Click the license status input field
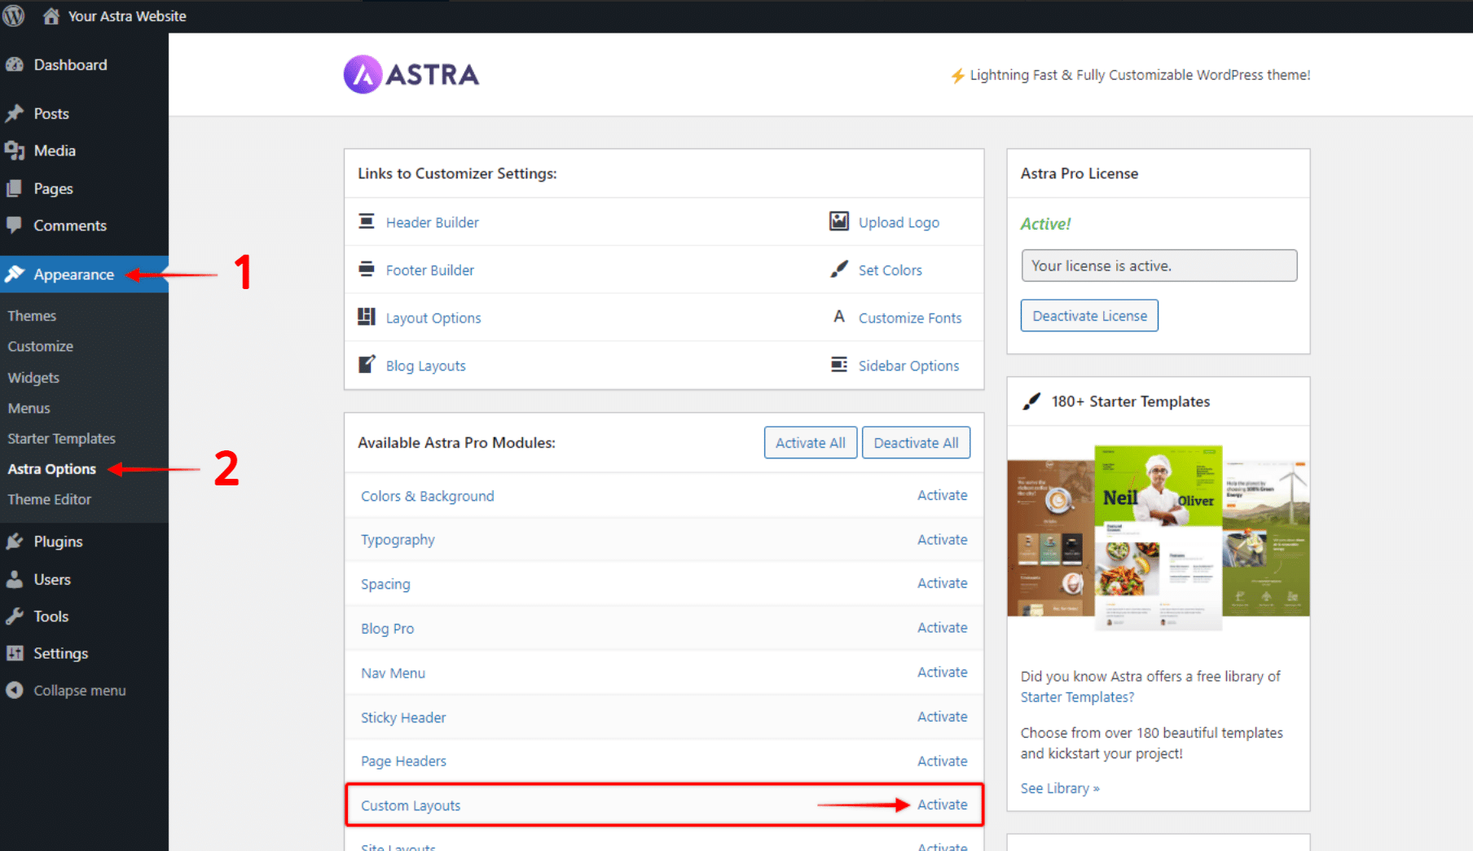The height and width of the screenshot is (851, 1473). tap(1159, 265)
